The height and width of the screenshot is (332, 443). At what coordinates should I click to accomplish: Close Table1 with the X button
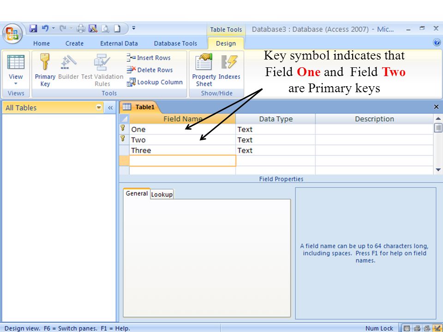pos(436,107)
